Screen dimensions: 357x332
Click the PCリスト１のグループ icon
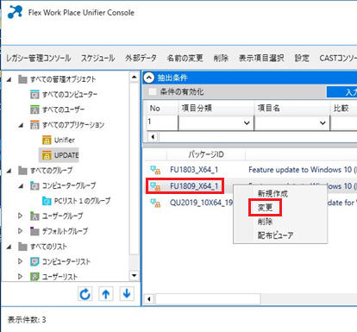pos(47,201)
